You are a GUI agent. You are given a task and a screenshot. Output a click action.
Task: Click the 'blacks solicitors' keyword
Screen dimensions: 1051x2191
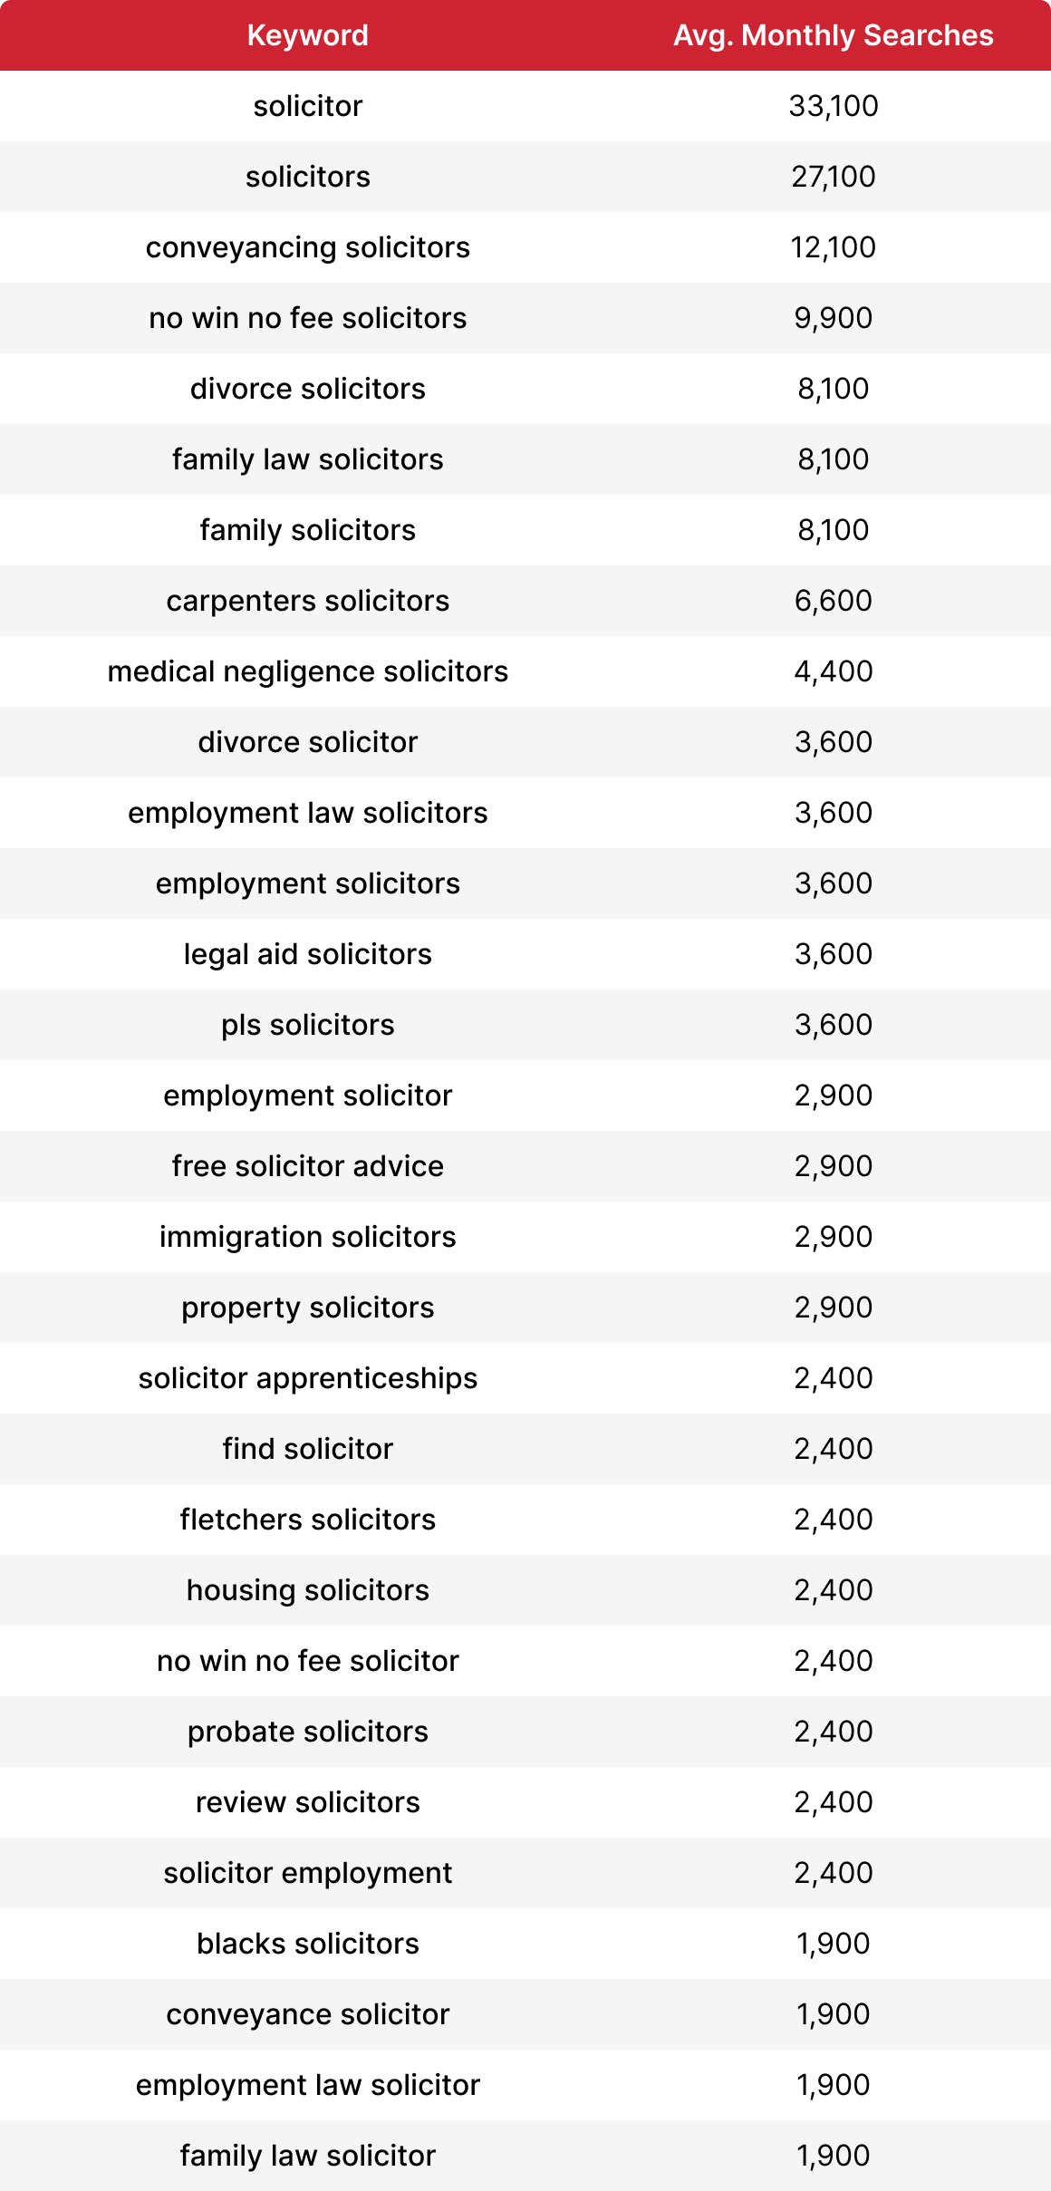point(308,1944)
